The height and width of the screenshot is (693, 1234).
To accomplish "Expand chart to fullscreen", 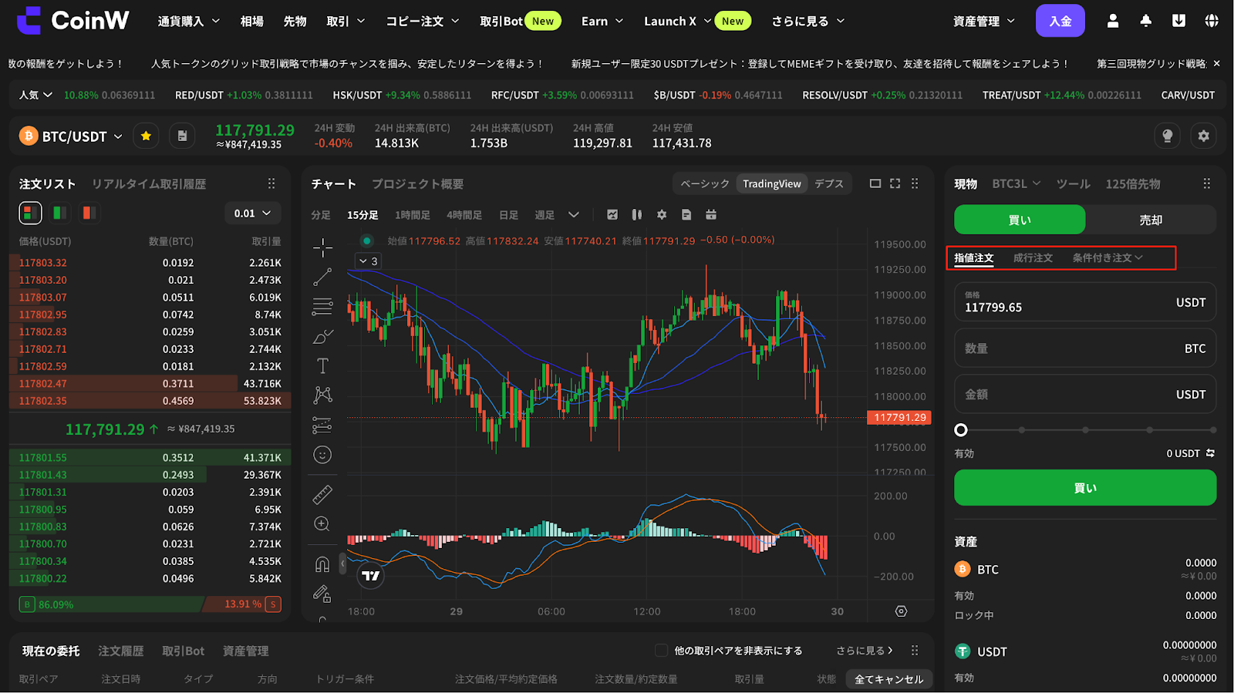I will 895,183.
